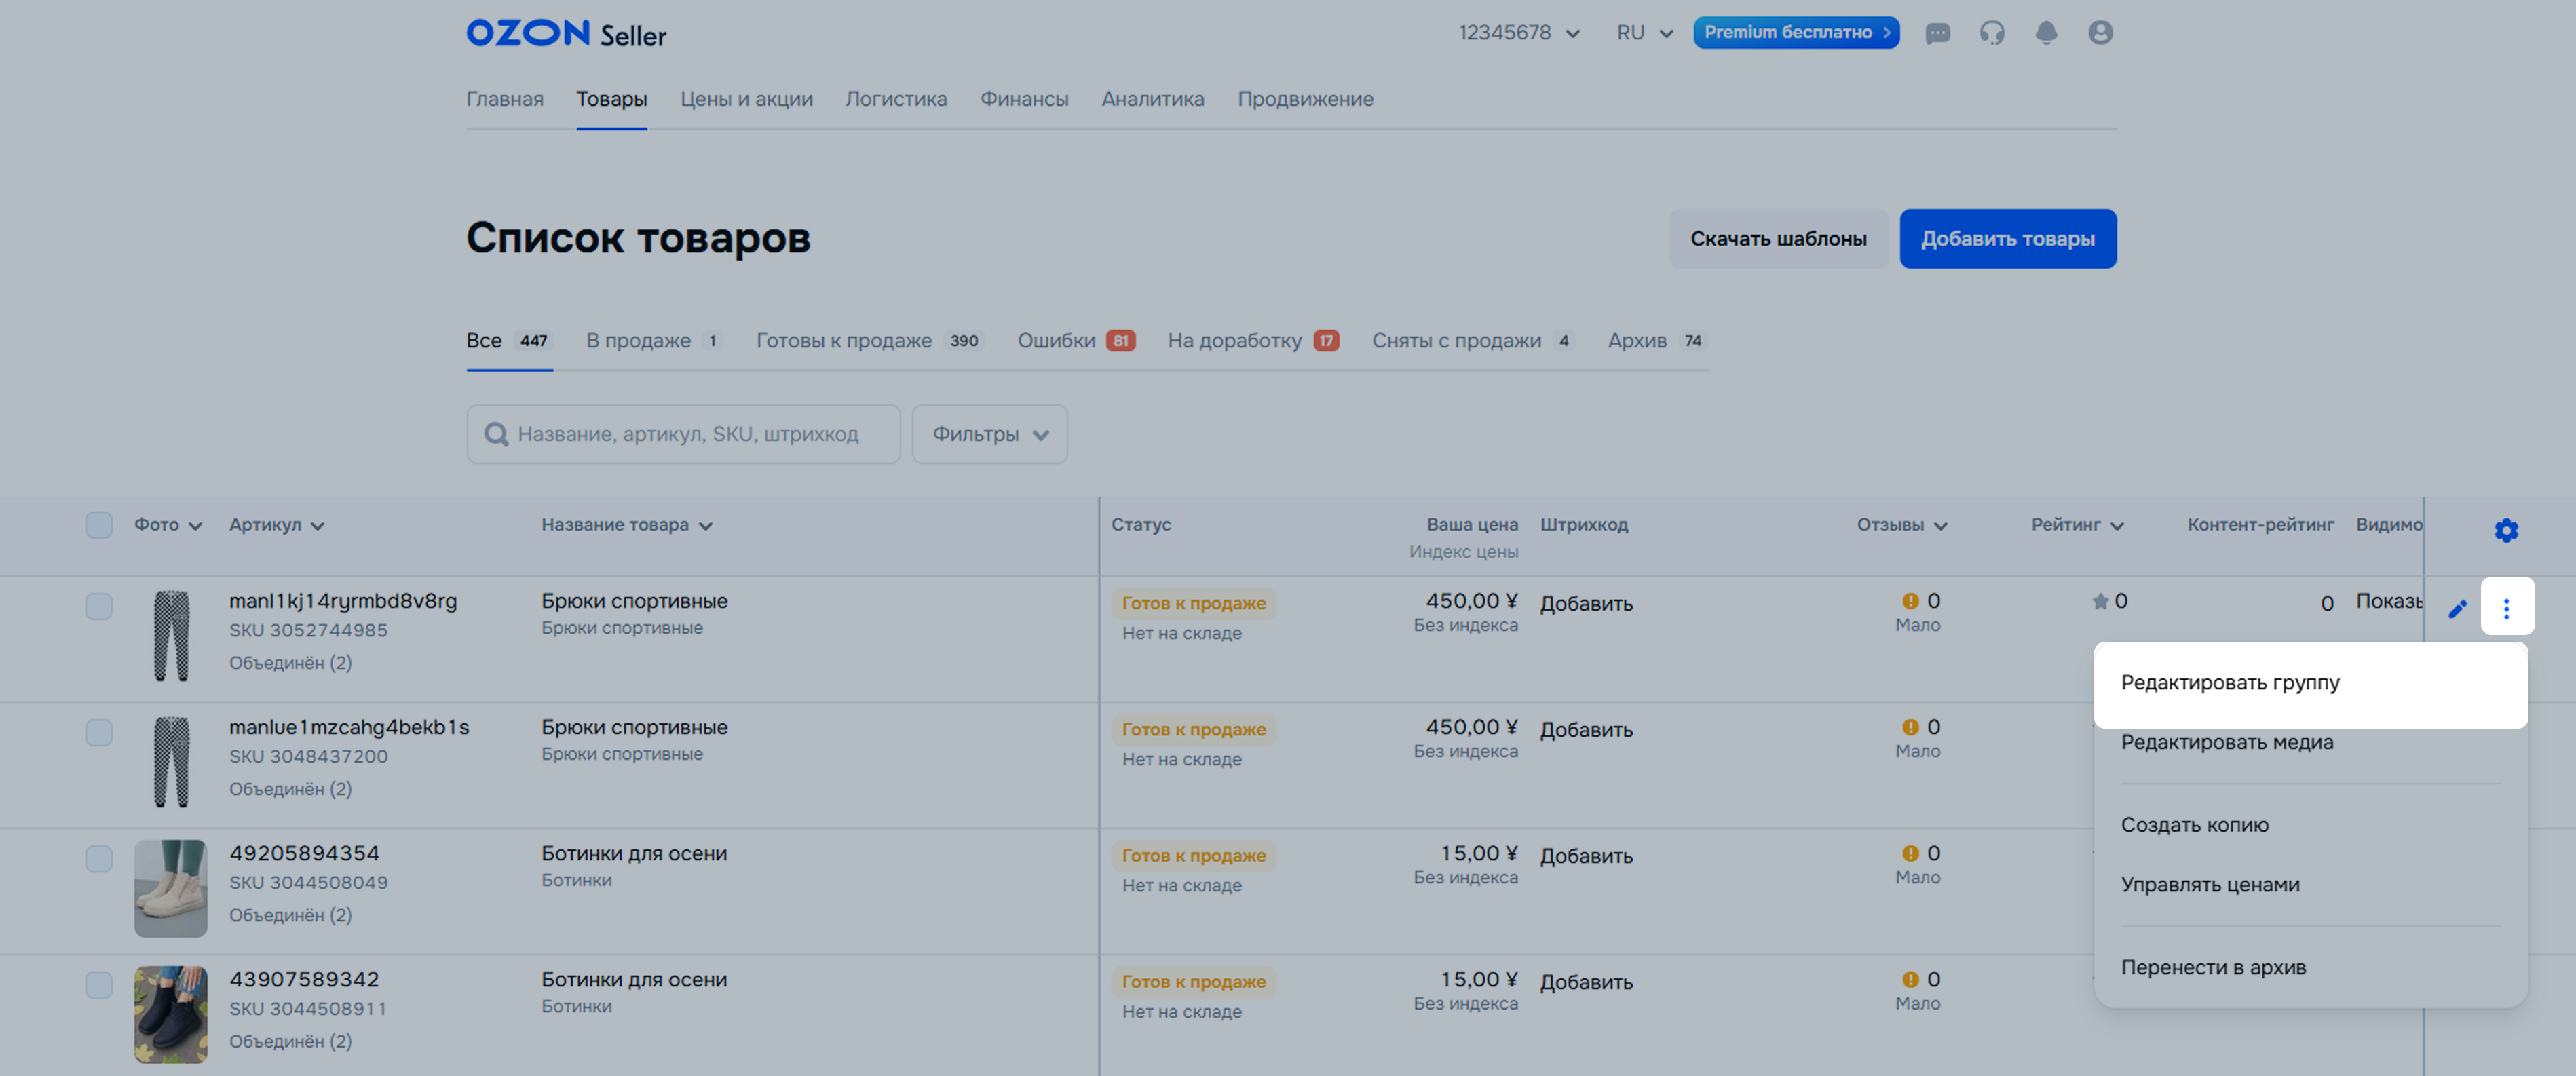Open table settings gear icon

(2505, 530)
